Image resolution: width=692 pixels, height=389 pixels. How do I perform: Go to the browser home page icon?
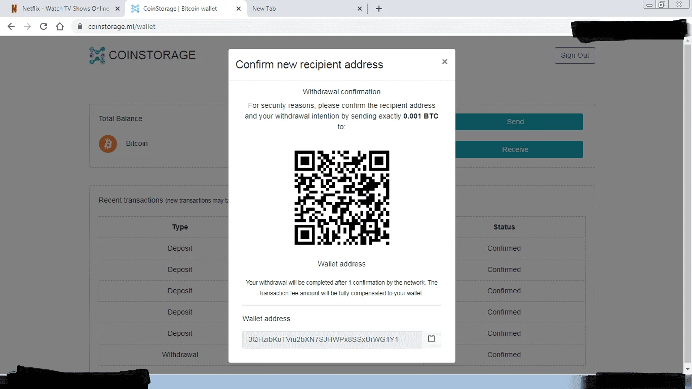coord(60,26)
